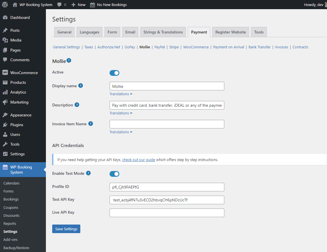Viewport: 327px width, 252px height.
Task: Click the WP Booking System calendar sidebar icon
Action: click(5, 167)
